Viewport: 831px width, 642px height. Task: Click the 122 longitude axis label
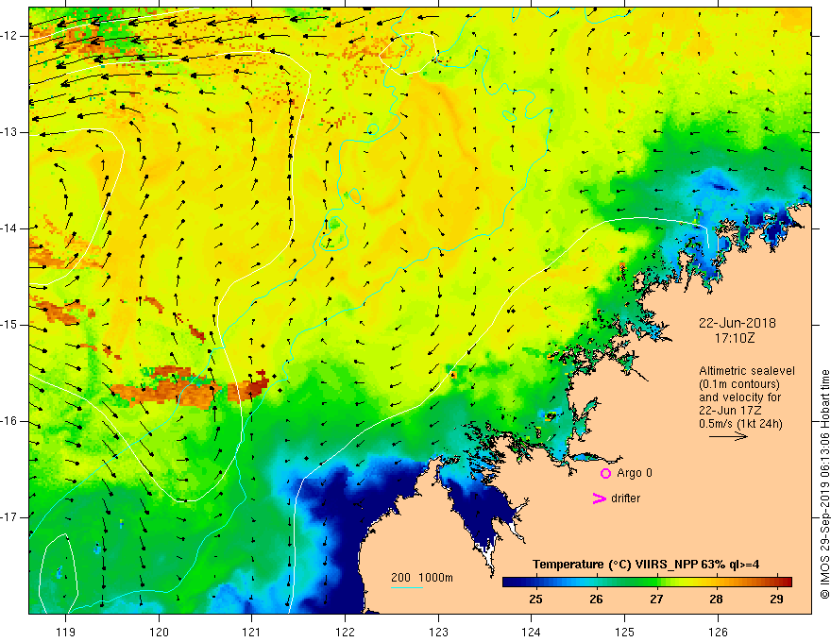pos(345,632)
